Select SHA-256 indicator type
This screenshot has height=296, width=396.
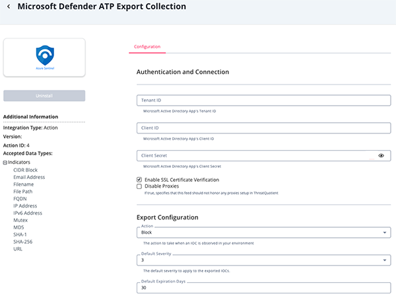pos(22,242)
